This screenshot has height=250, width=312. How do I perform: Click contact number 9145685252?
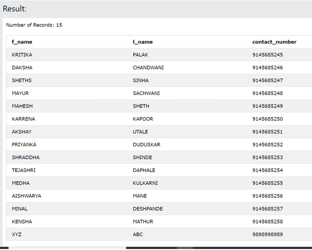267,144
